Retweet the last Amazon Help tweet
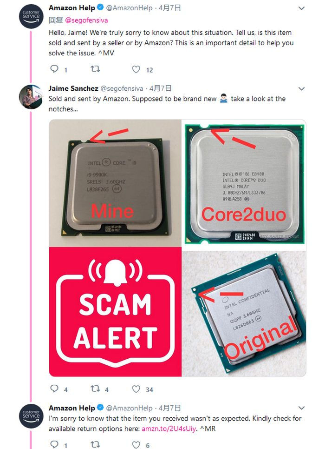This screenshot has width=325, height=449. pyautogui.click(x=95, y=444)
